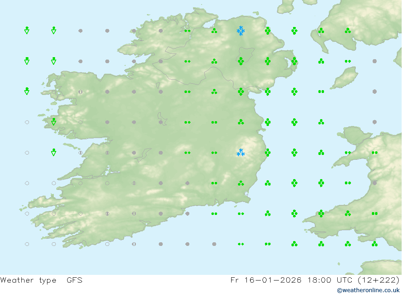Screen dimensions: 402x295
Task: Click the blue snowflake symbol over Northern Ireland
Action: (x=241, y=31)
